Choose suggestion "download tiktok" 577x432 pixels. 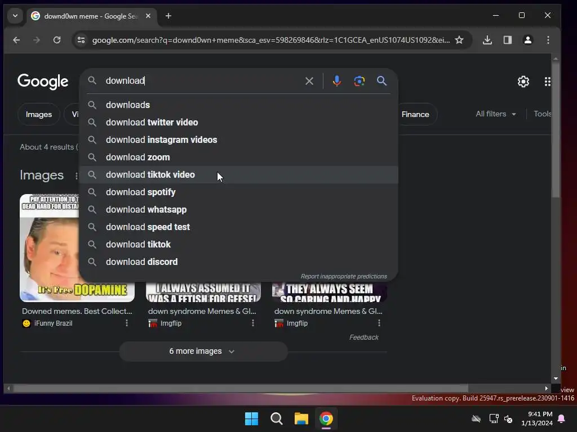coord(238,244)
